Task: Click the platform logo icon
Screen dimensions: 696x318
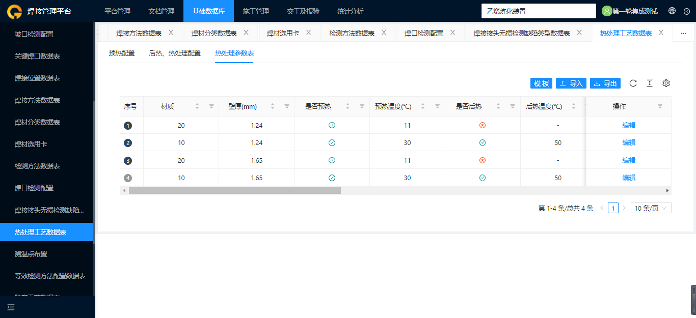Action: 14,11
